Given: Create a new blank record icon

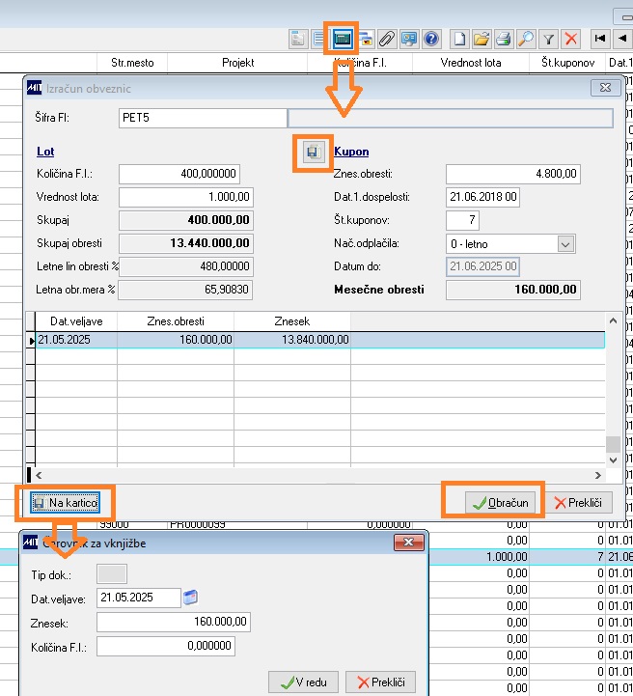Looking at the screenshot, I should [459, 39].
